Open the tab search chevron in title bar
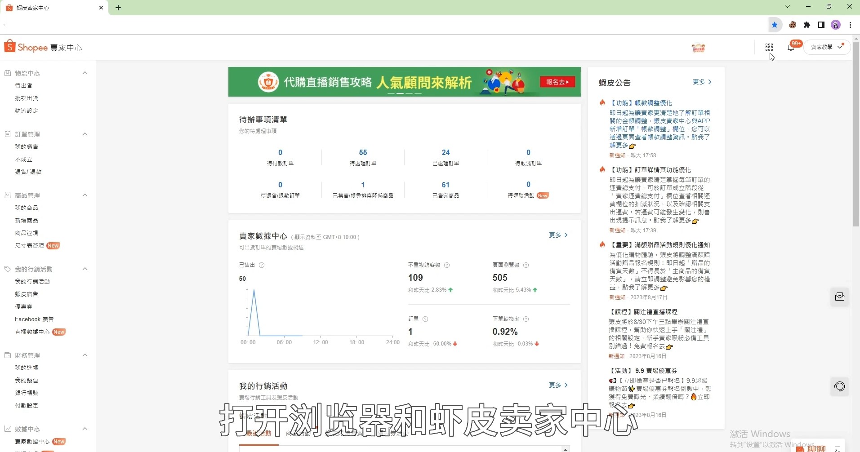The height and width of the screenshot is (452, 860). pos(788,6)
